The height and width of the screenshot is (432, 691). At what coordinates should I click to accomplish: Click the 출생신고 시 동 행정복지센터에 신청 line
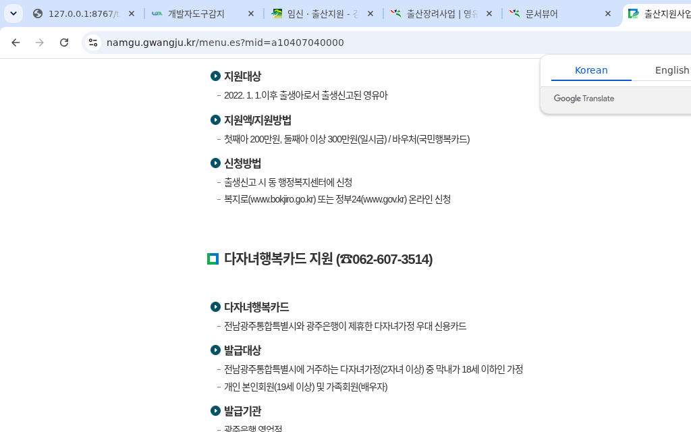click(287, 182)
